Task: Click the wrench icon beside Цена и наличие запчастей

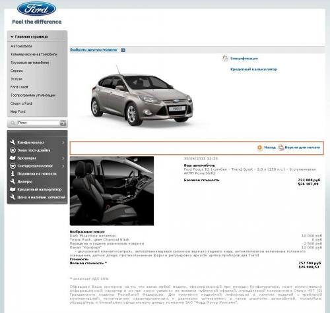Action: point(13,197)
